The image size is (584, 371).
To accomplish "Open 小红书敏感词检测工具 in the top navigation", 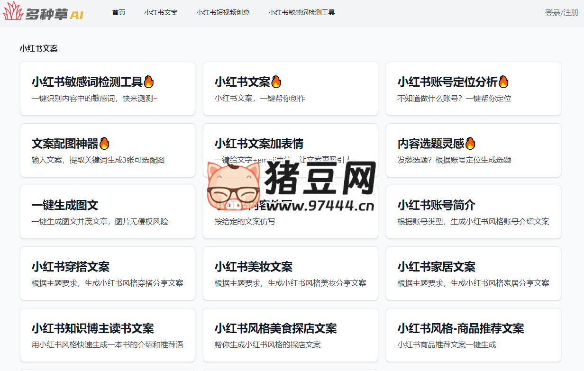I will point(301,12).
